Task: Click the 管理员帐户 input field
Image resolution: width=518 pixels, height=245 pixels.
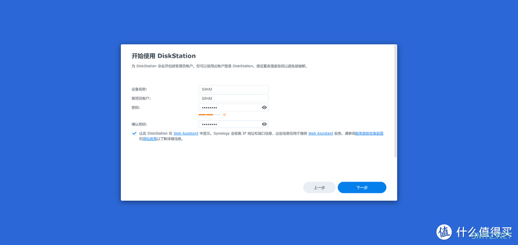Action: [233, 98]
